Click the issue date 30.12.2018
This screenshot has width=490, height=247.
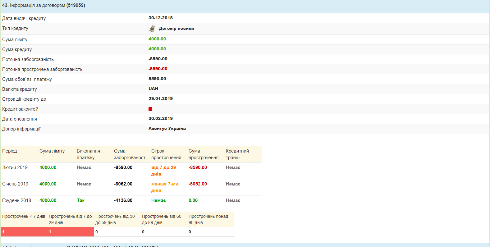161,18
